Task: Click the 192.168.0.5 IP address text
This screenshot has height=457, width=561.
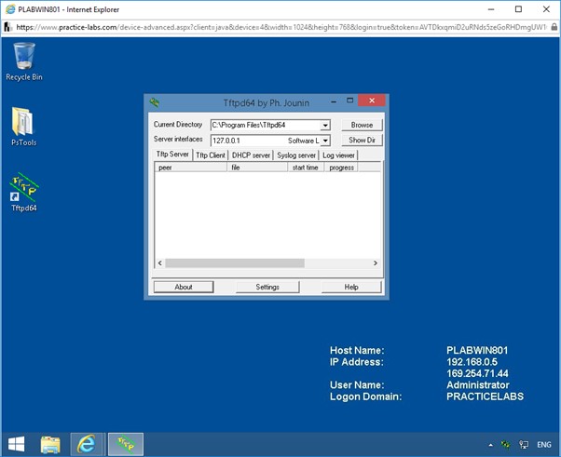Action: [472, 362]
